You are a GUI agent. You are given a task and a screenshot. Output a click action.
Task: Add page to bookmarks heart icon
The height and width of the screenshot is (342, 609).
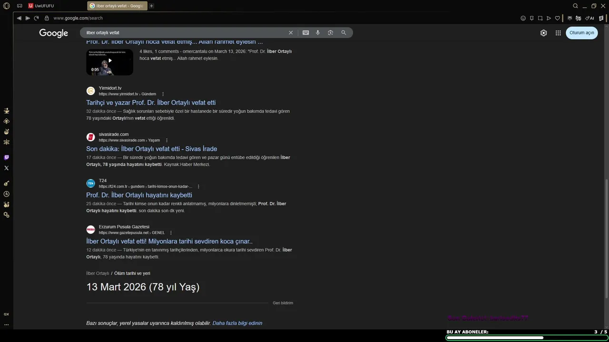coord(557,18)
